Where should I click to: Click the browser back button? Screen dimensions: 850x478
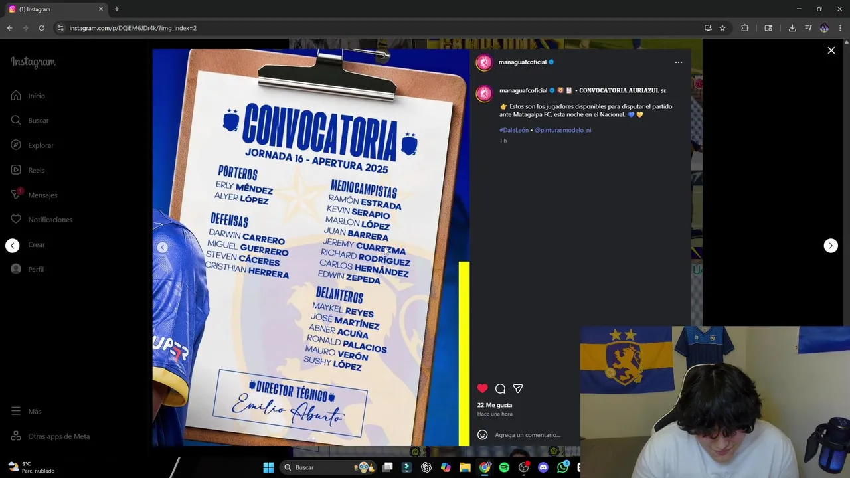click(9, 28)
